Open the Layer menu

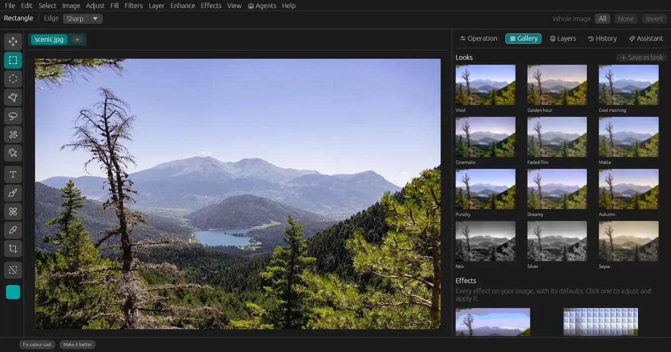157,6
